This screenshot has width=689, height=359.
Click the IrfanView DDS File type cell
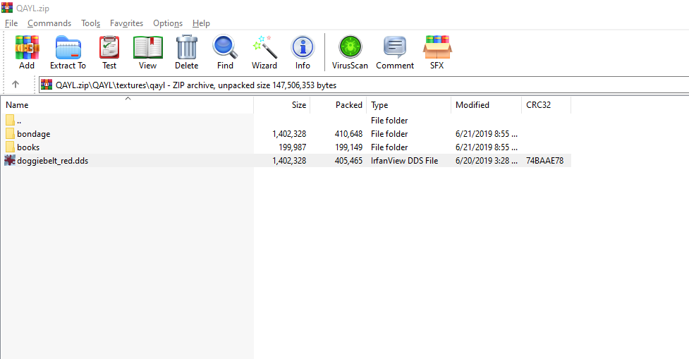pos(405,160)
